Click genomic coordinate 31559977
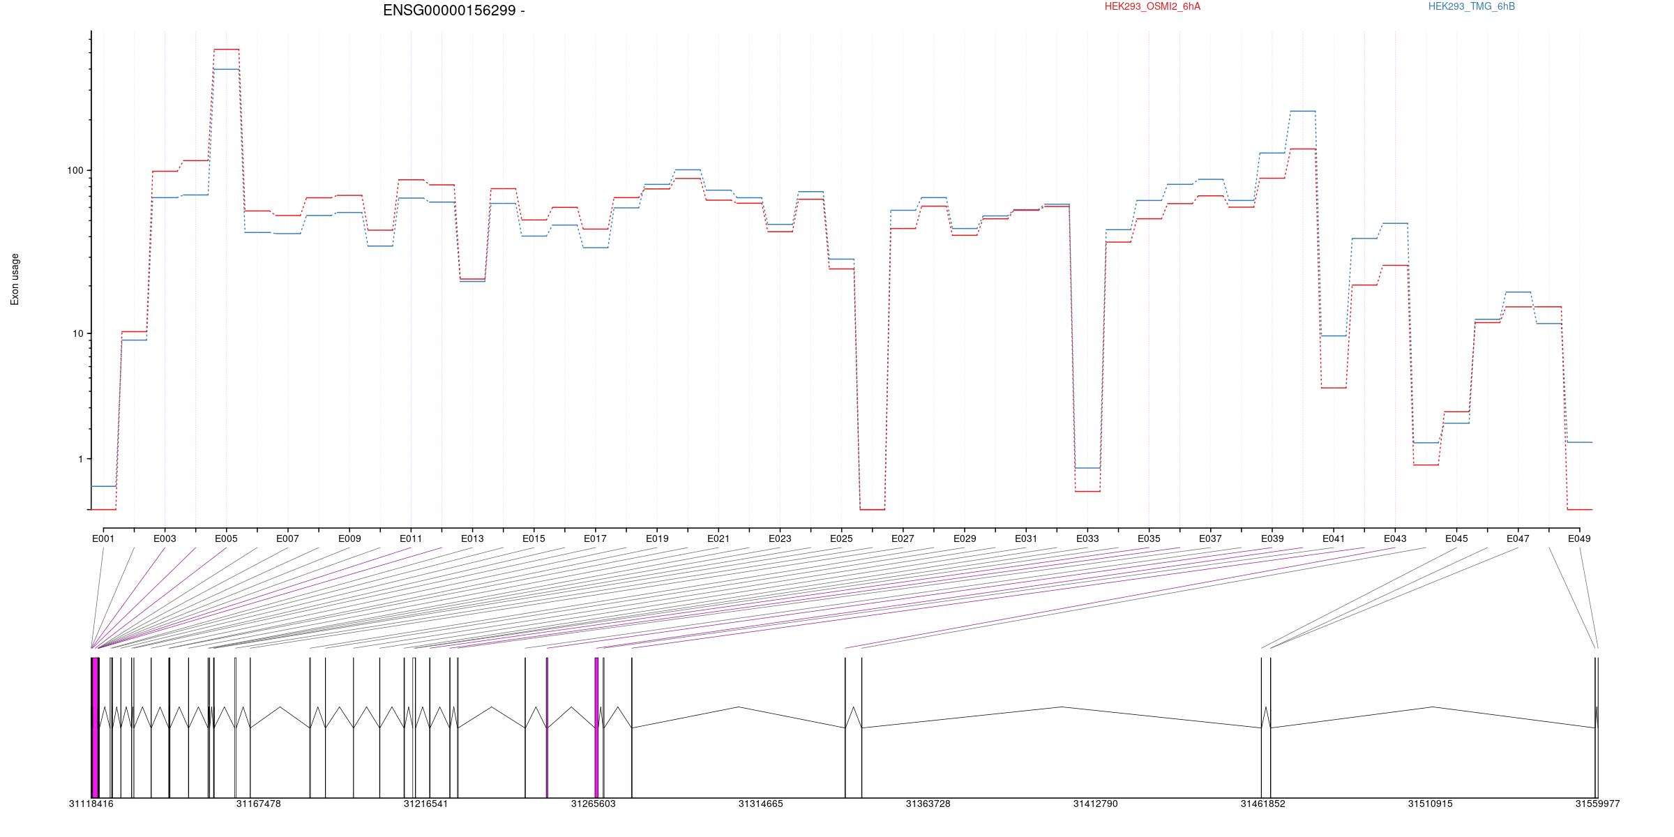The width and height of the screenshot is (1674, 837). (x=1598, y=804)
